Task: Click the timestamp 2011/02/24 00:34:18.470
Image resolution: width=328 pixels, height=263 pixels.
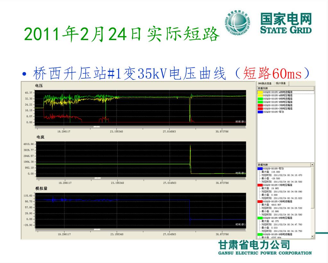Action: [288, 175]
